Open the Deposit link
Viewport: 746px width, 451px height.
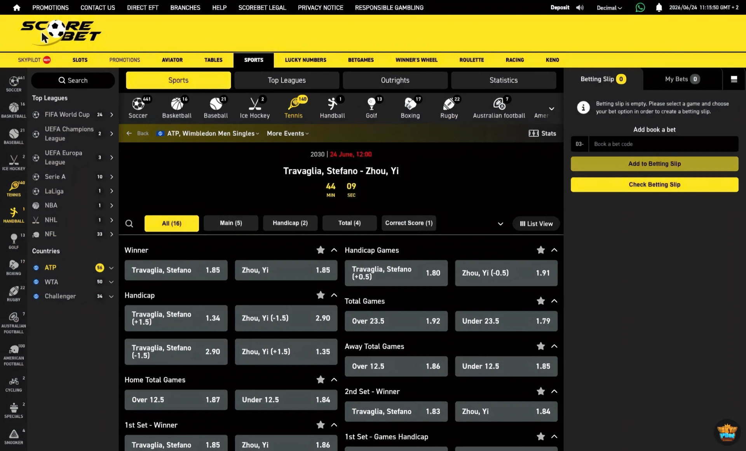(560, 7)
